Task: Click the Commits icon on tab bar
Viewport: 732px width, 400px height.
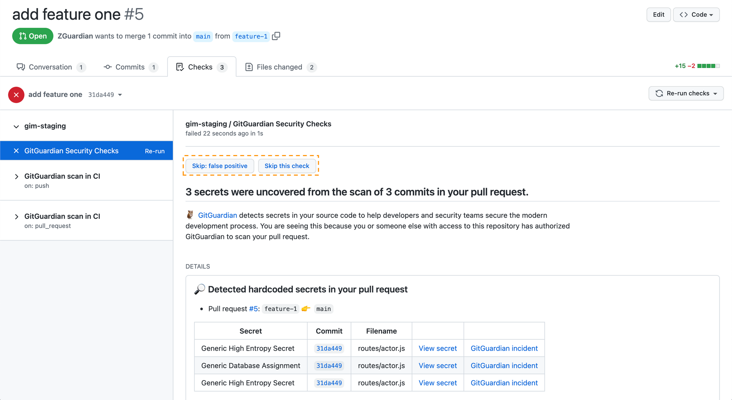Action: [x=107, y=67]
